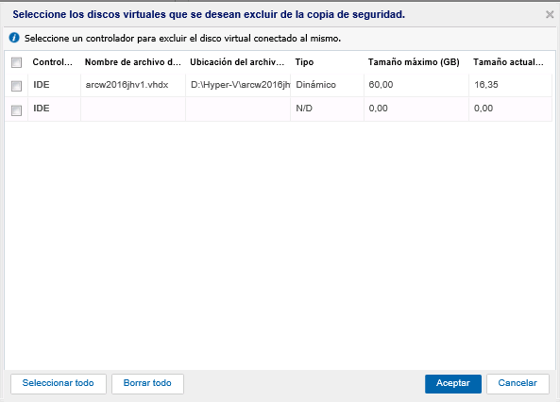Viewport: 560px width, 402px height.
Task: Close the dialog with the X icon
Action: click(x=550, y=14)
